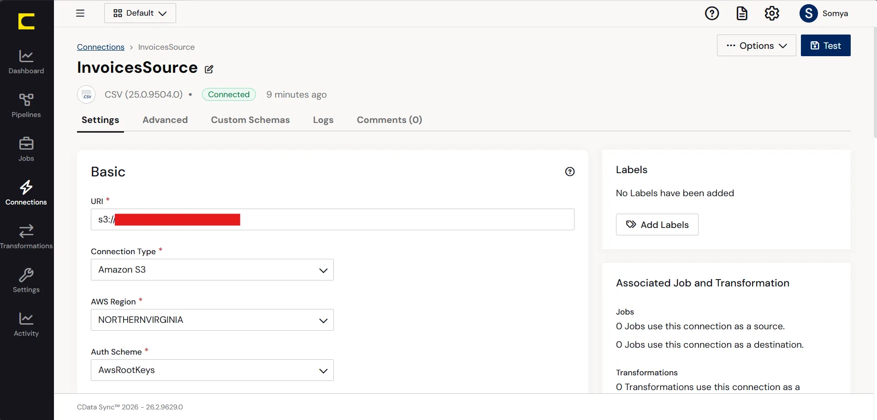Open the gear settings icon in header

pos(772,13)
